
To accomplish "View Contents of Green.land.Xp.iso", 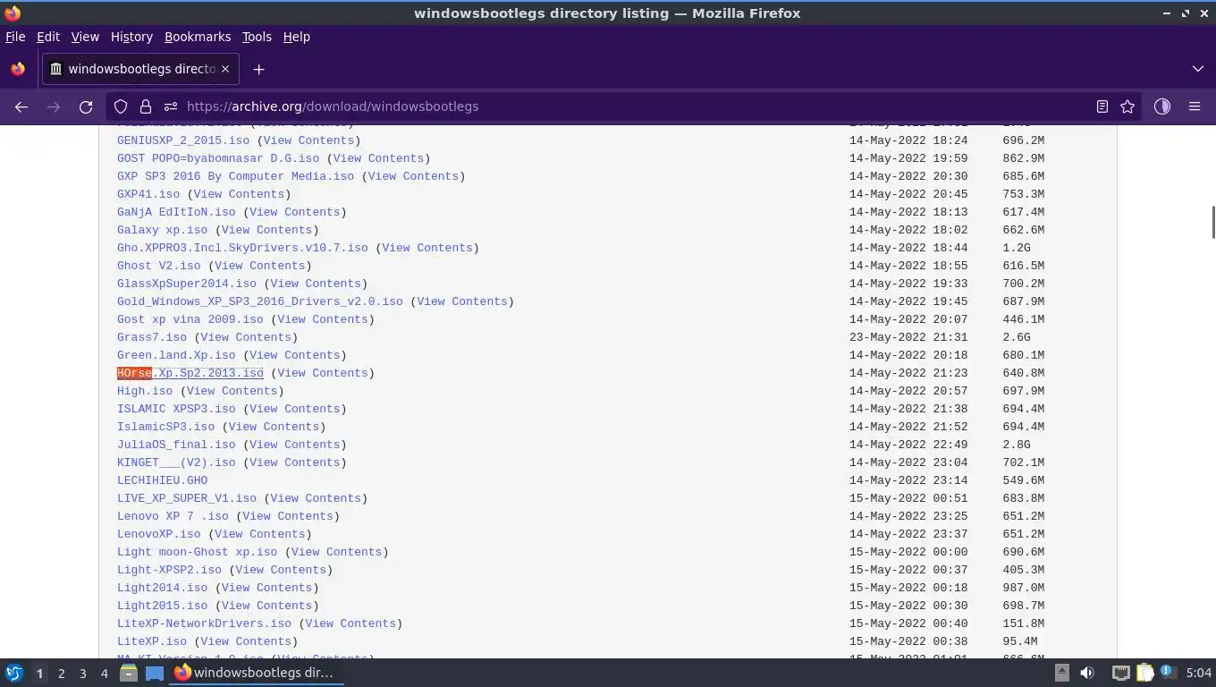I will point(294,355).
